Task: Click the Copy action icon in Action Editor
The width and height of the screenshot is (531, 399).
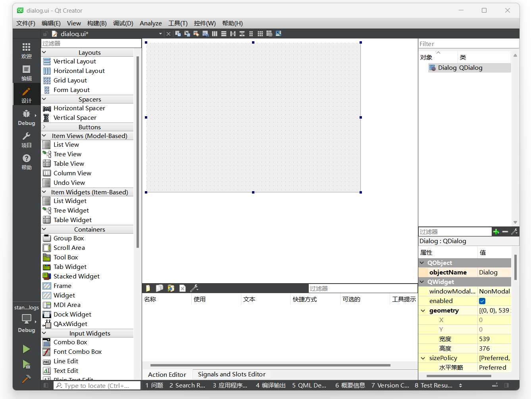Action: point(160,288)
